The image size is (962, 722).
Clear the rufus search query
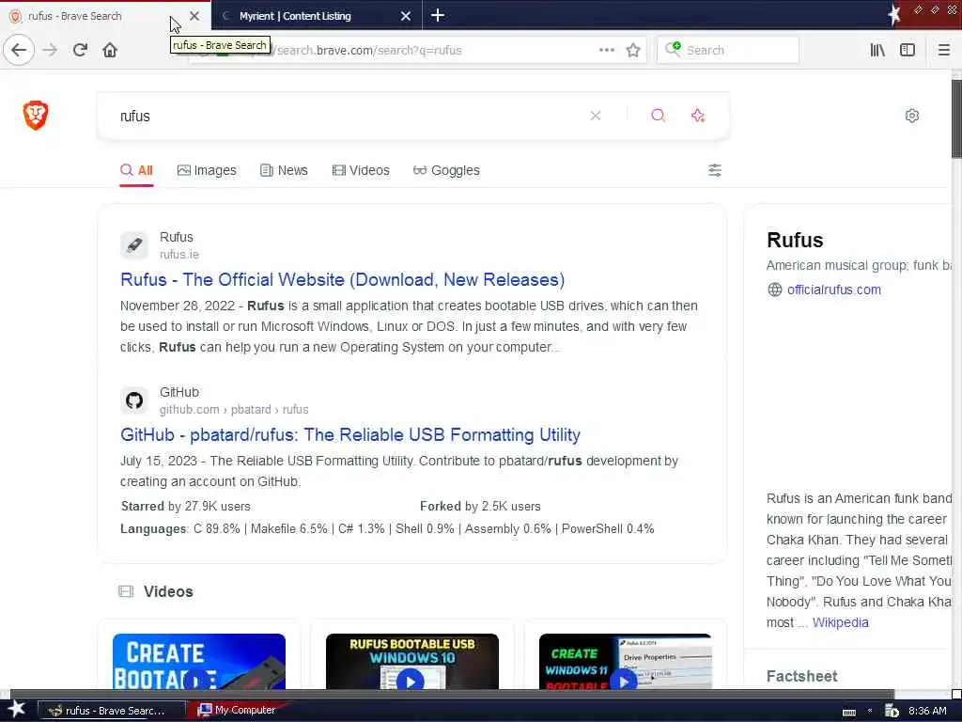click(x=595, y=116)
